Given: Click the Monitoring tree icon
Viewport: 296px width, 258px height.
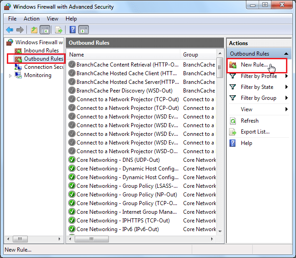Looking at the screenshot, I should [18, 75].
